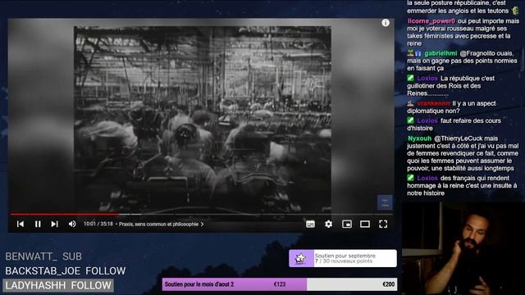This screenshot has height=295, width=525.
Task: Click username vrankennn in chat
Action: click(433, 104)
